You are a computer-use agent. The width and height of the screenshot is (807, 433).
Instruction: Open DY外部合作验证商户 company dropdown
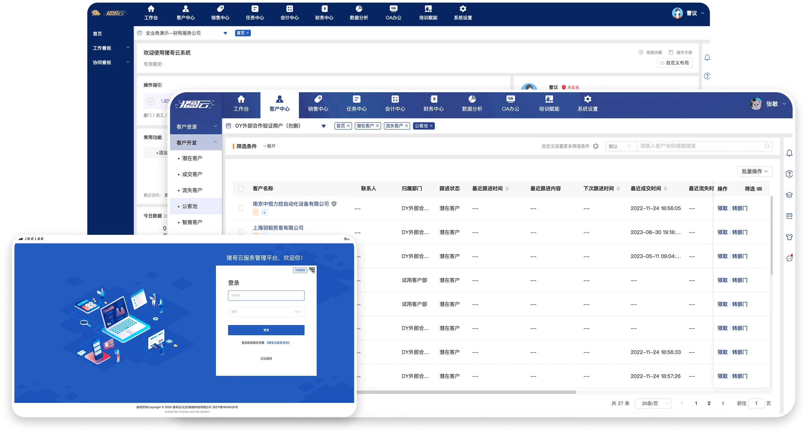coord(324,126)
